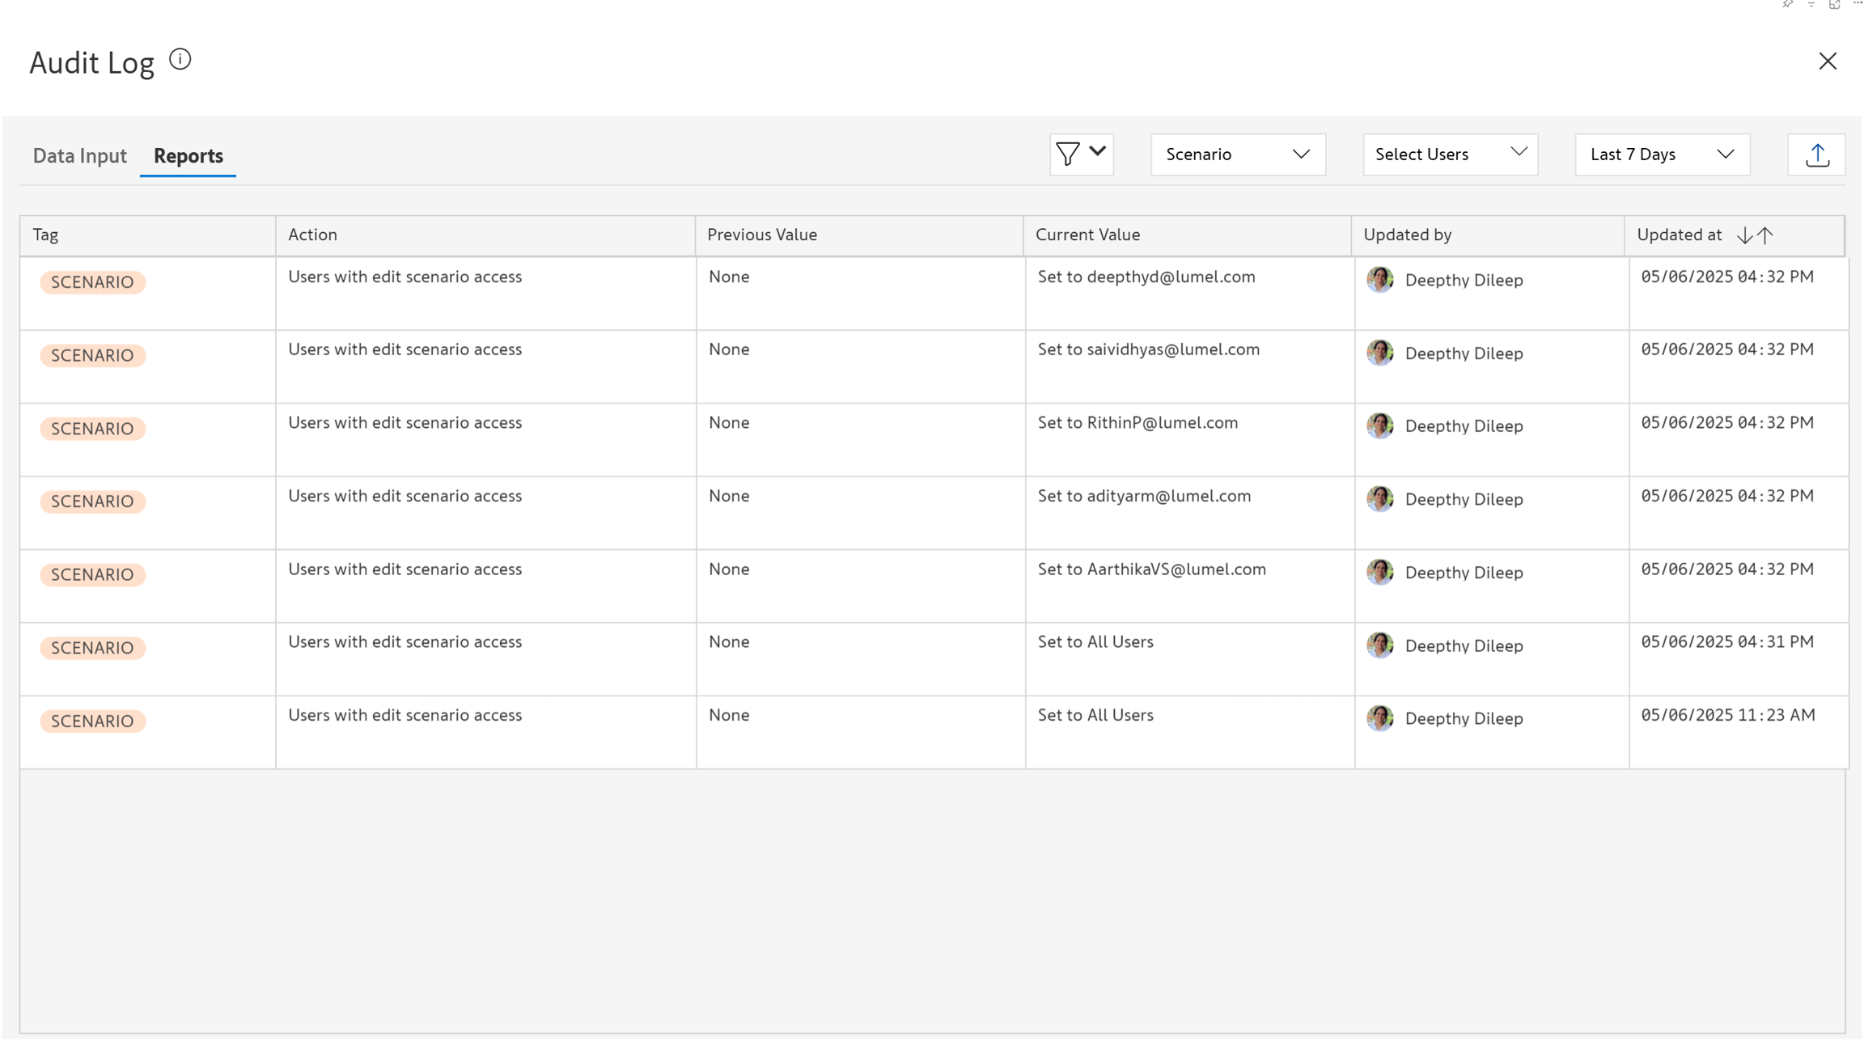Screen dimensions: 1864x1041
Task: Click the first row SCENARIO tag
Action: point(92,282)
